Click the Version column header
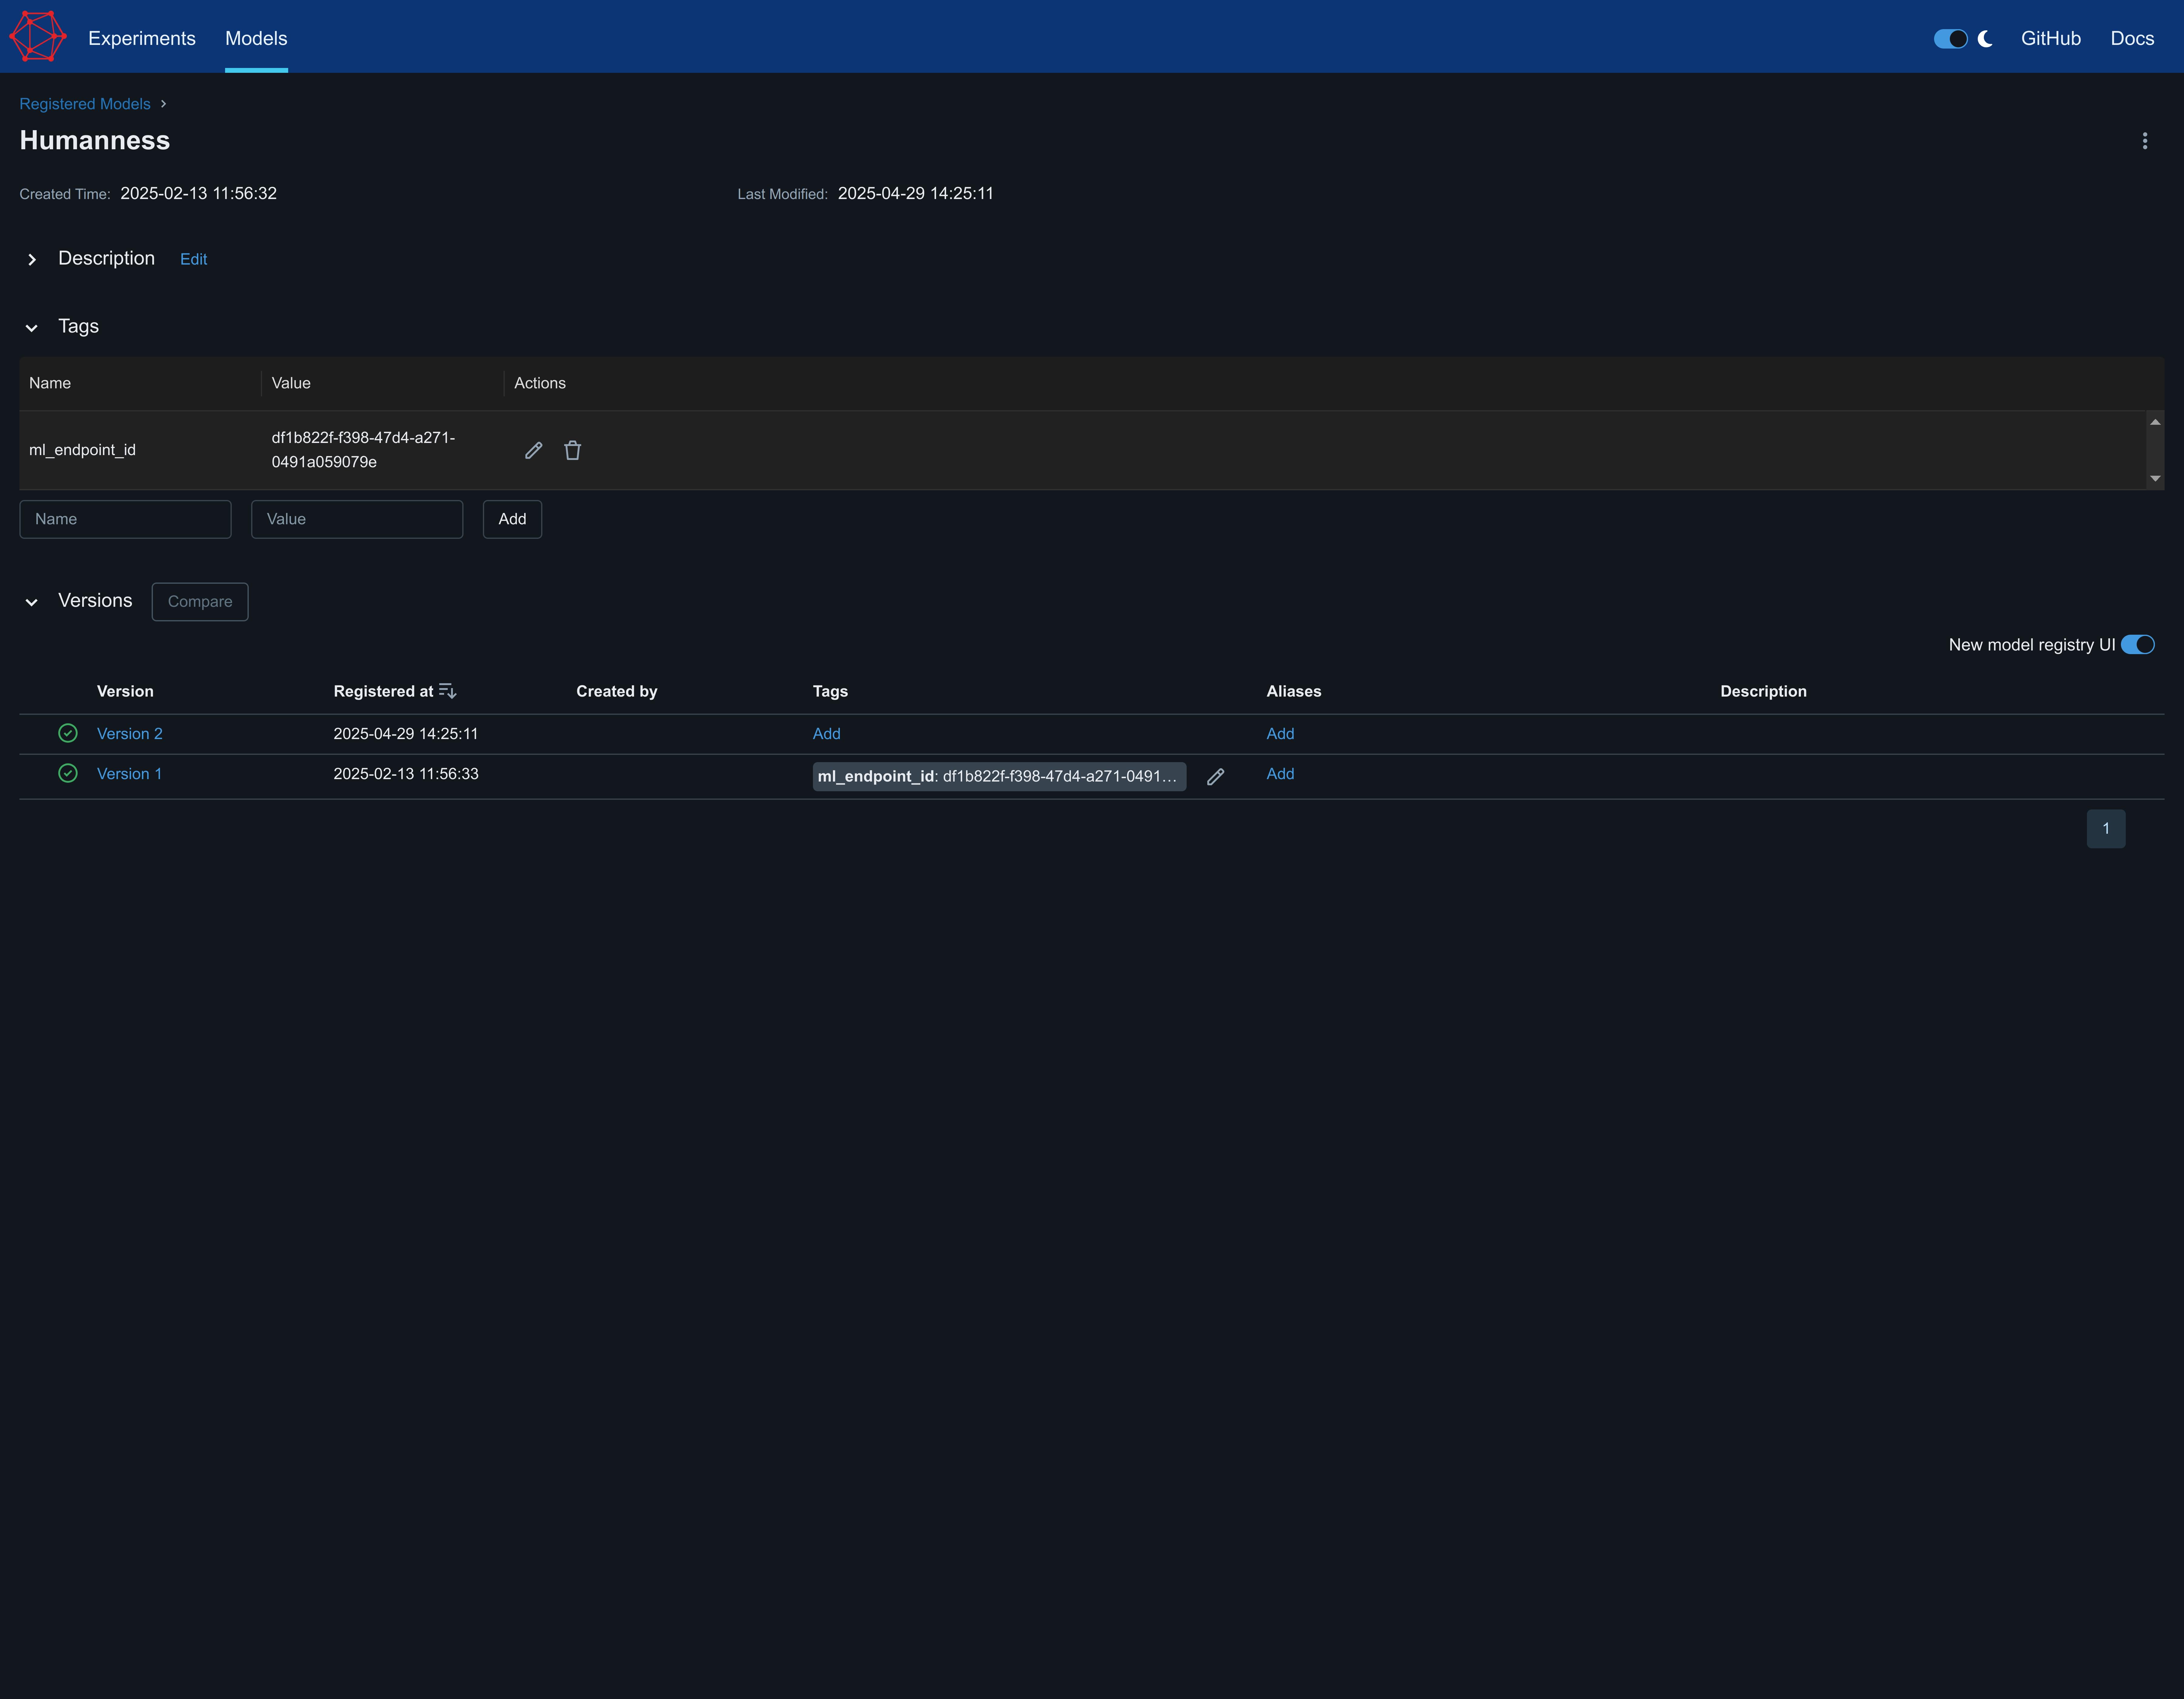The width and height of the screenshot is (2184, 1699). (x=125, y=691)
